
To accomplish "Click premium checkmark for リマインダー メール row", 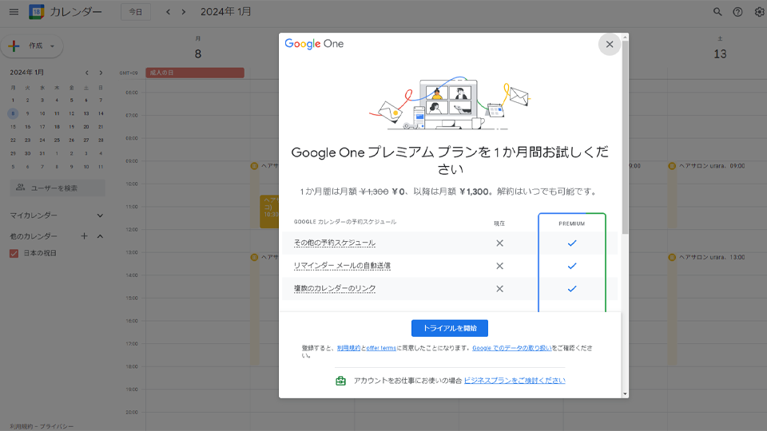I will 572,267.
